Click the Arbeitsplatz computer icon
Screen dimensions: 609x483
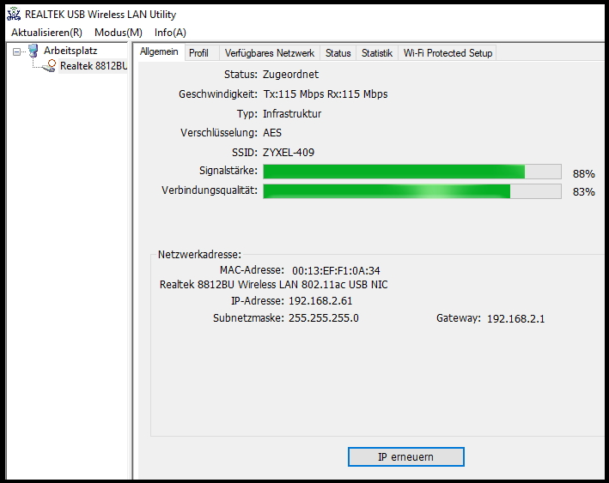[33, 51]
